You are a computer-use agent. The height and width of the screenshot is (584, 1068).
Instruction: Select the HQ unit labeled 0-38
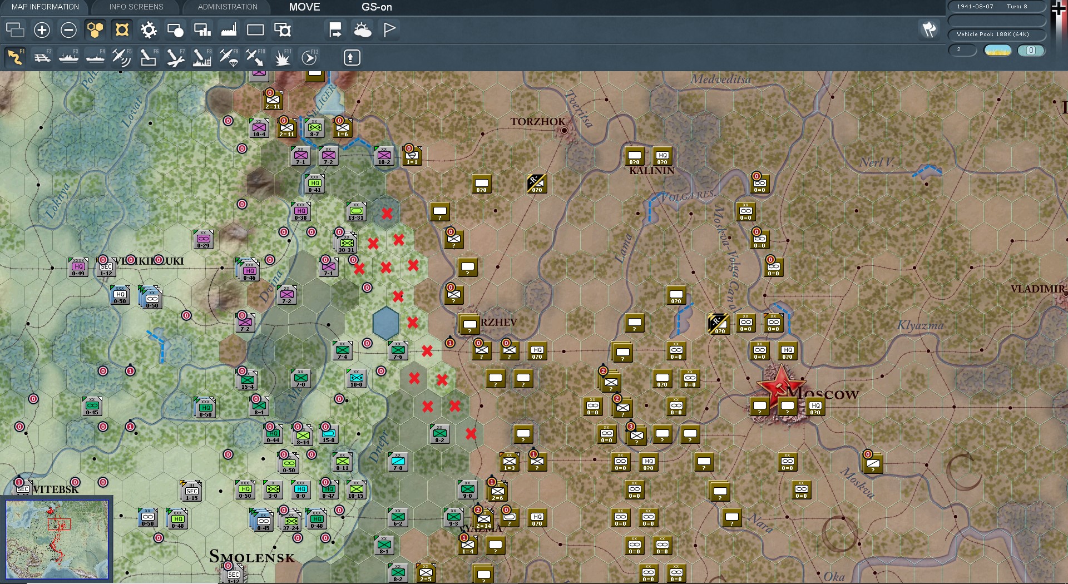[301, 211]
